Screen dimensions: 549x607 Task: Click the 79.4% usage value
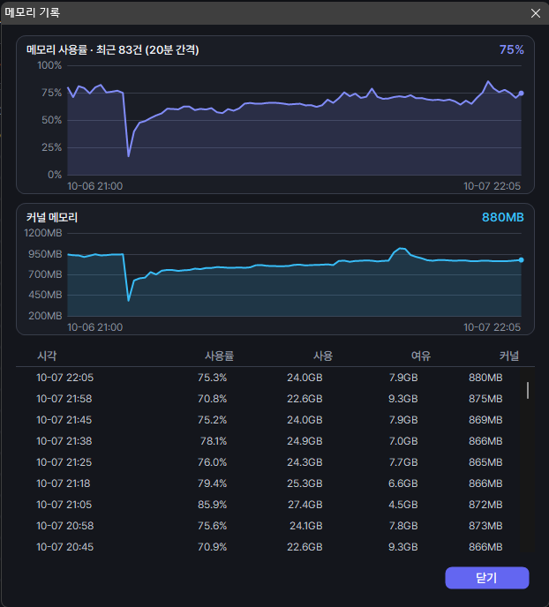(x=212, y=483)
